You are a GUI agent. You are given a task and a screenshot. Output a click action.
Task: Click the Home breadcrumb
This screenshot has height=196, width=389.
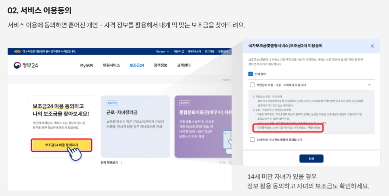(226, 80)
